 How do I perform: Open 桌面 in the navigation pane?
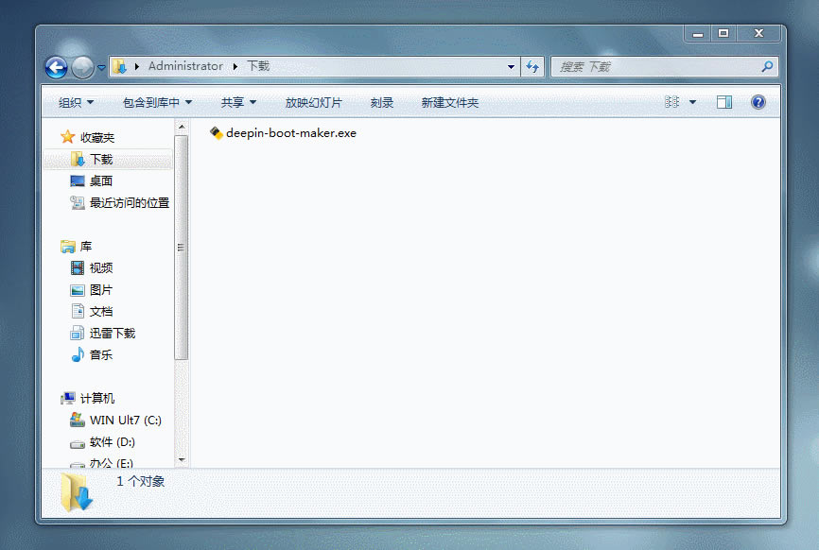pyautogui.click(x=101, y=181)
